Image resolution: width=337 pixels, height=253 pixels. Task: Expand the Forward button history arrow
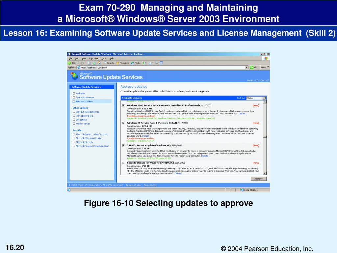click(86, 63)
